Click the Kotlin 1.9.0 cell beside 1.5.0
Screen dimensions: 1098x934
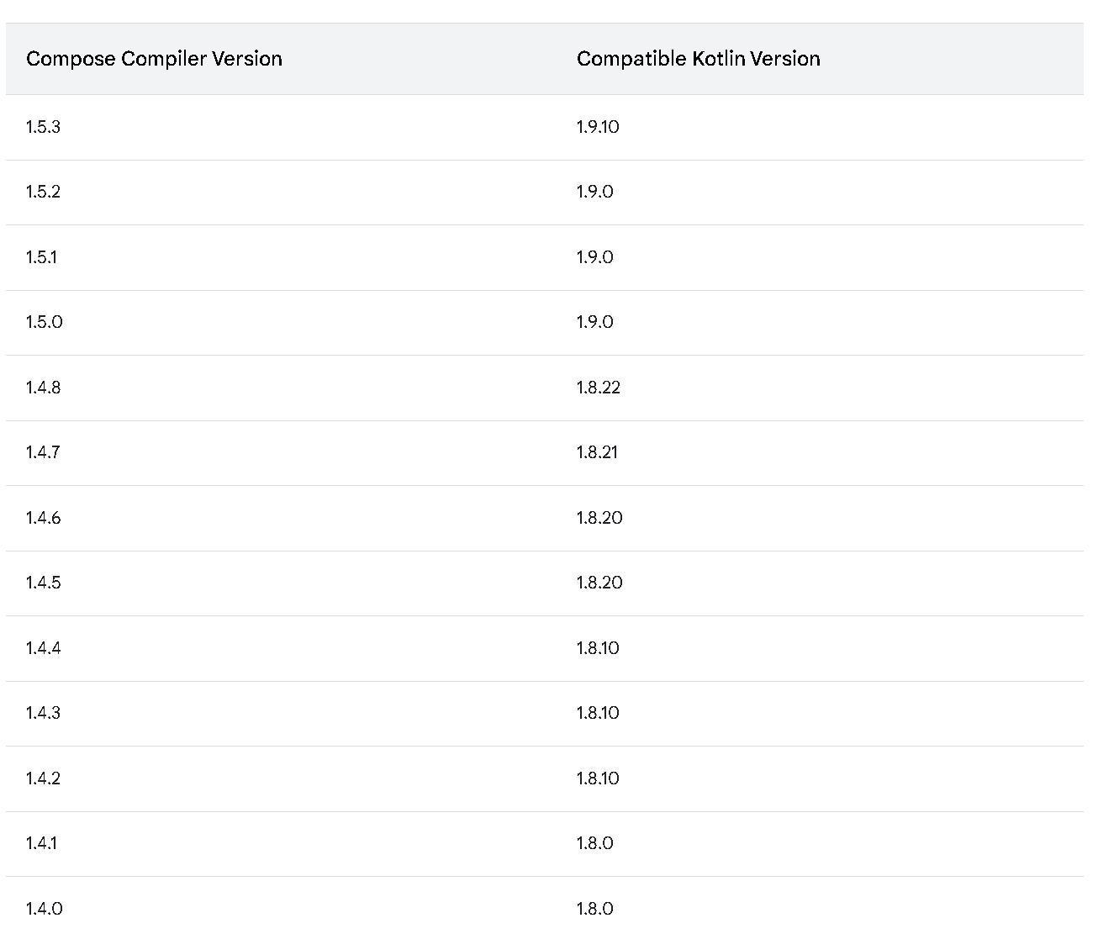coord(594,322)
